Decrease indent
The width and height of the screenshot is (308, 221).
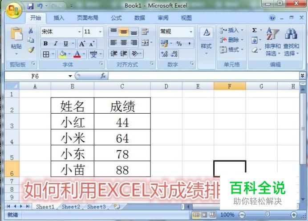[x=114, y=53]
